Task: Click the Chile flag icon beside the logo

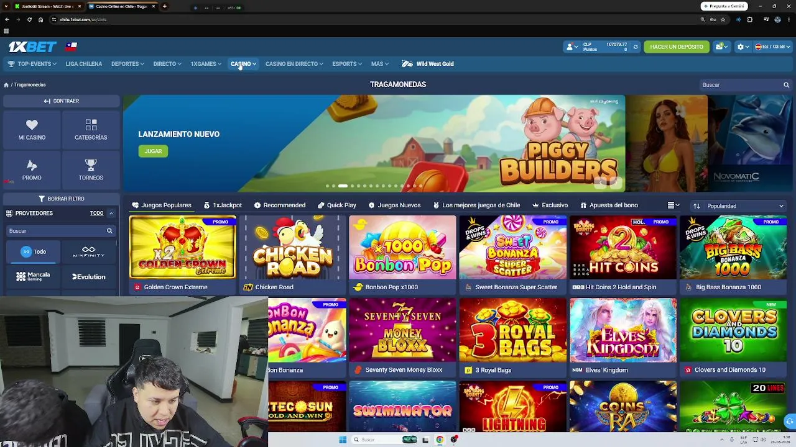Action: (x=72, y=47)
